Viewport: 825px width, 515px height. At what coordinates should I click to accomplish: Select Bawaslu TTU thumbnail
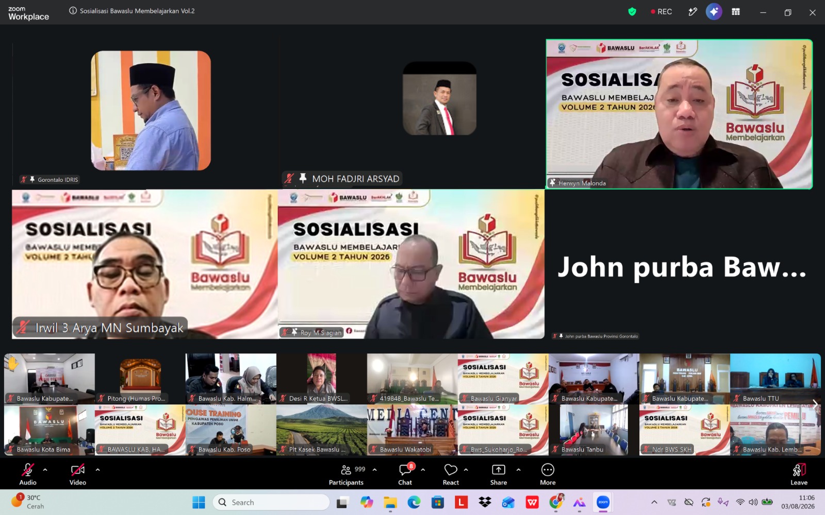coord(775,379)
